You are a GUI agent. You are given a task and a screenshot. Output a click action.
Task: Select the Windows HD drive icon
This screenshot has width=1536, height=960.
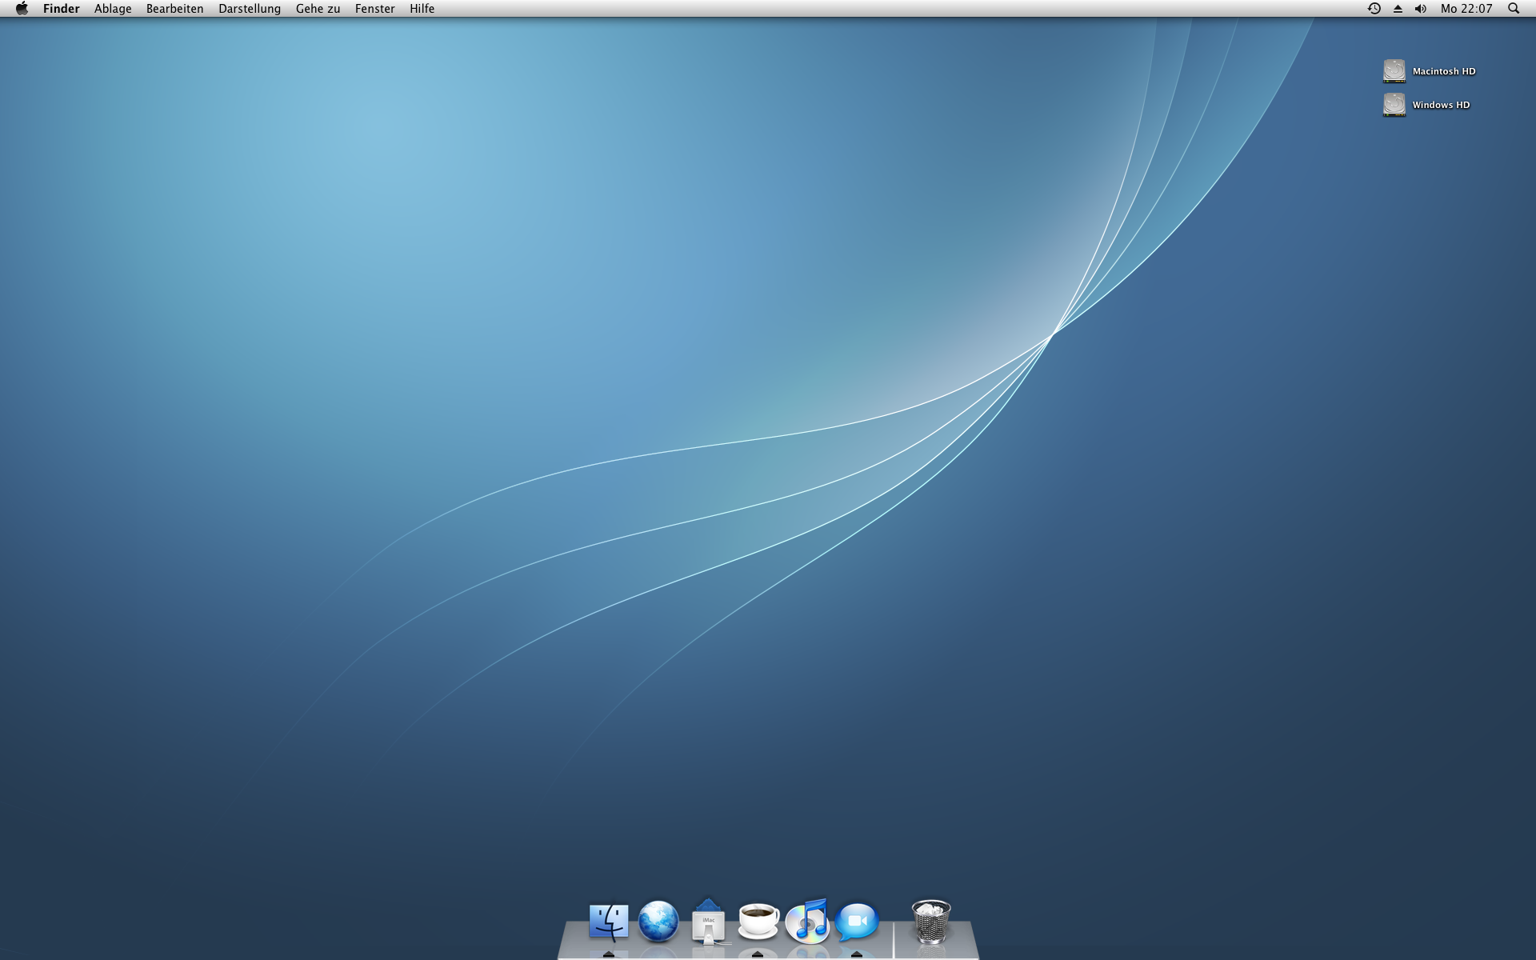[x=1394, y=105]
